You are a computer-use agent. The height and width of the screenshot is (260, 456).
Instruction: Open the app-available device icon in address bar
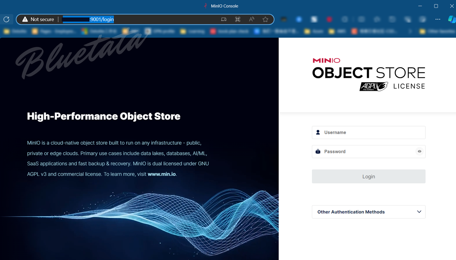coord(224,19)
